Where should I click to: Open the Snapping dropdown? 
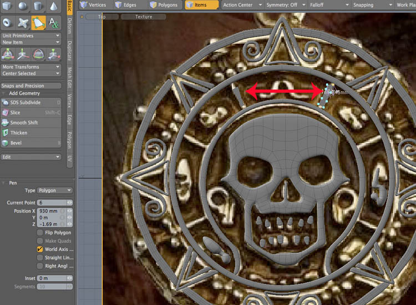(373, 5)
